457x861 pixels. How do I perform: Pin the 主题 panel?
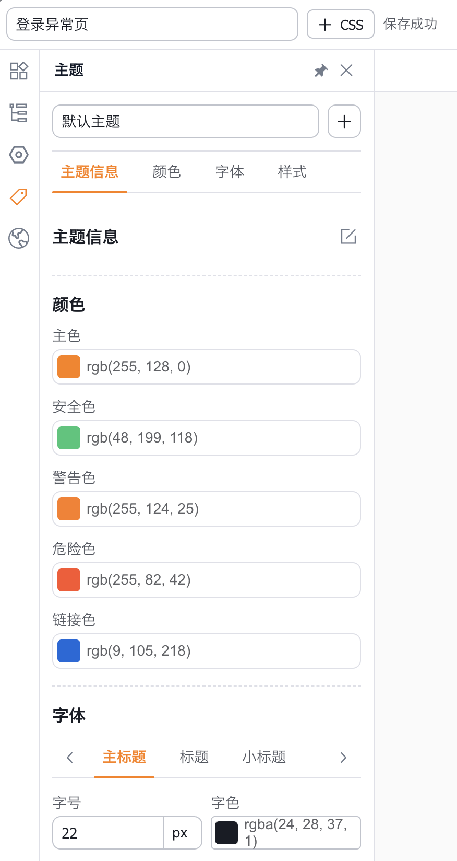click(x=321, y=71)
